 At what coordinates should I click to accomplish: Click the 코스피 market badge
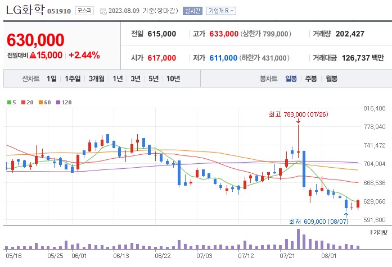pyautogui.click(x=84, y=11)
